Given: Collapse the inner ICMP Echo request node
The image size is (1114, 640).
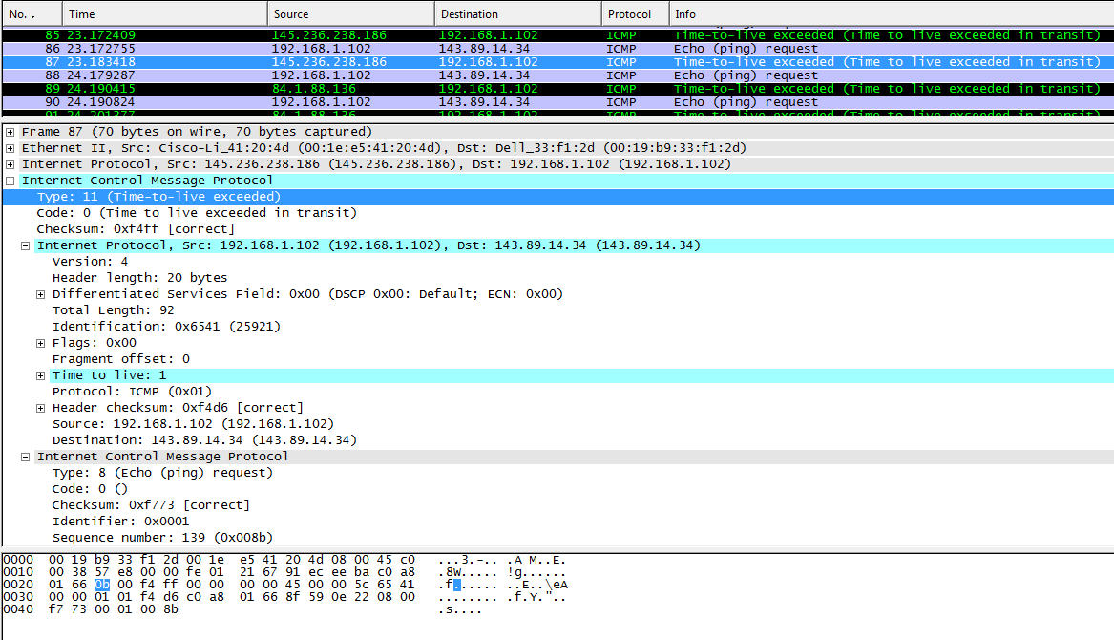Looking at the screenshot, I should click(x=26, y=457).
